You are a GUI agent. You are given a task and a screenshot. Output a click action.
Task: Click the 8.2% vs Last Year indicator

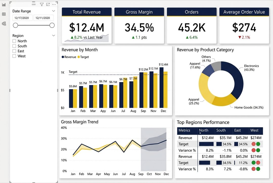pyautogui.click(x=87, y=37)
